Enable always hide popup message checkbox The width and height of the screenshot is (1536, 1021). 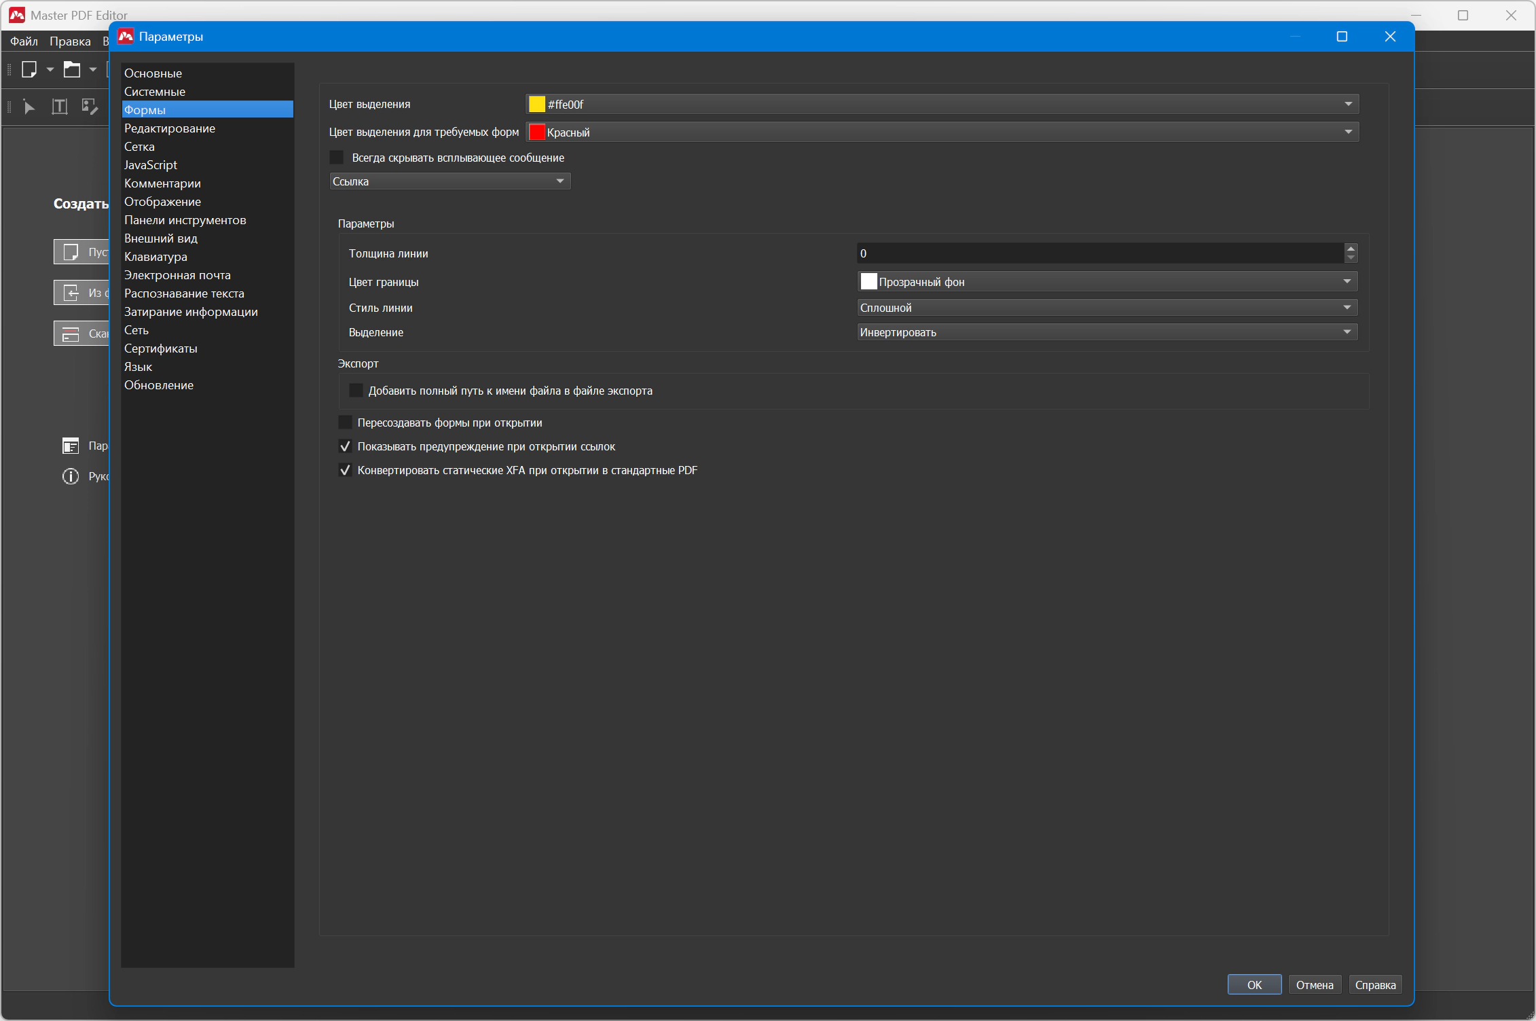coord(337,158)
